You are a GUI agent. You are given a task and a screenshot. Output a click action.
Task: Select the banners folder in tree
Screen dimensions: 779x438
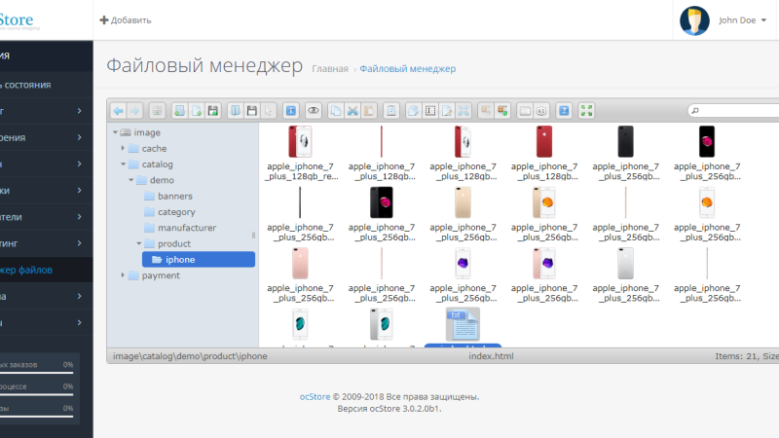175,197
